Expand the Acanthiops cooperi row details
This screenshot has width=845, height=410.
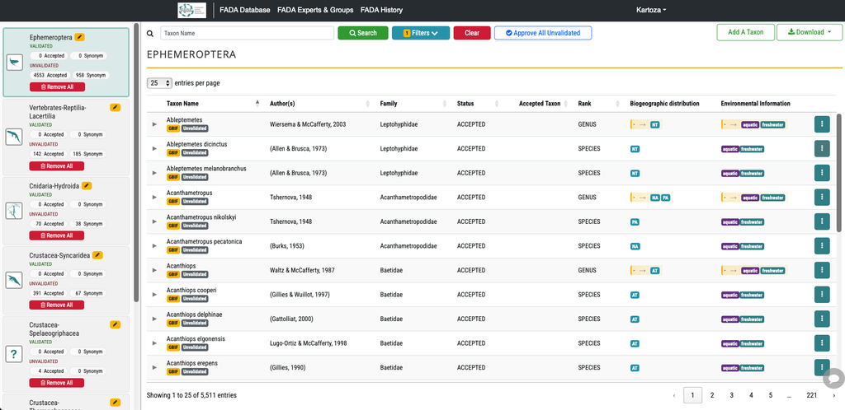(x=154, y=295)
